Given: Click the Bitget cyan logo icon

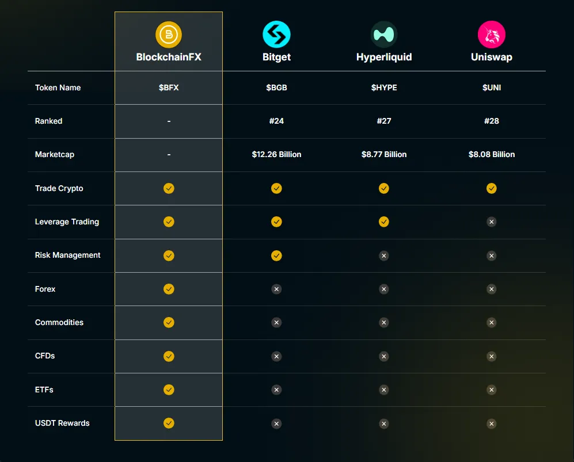Looking at the screenshot, I should click(x=276, y=35).
